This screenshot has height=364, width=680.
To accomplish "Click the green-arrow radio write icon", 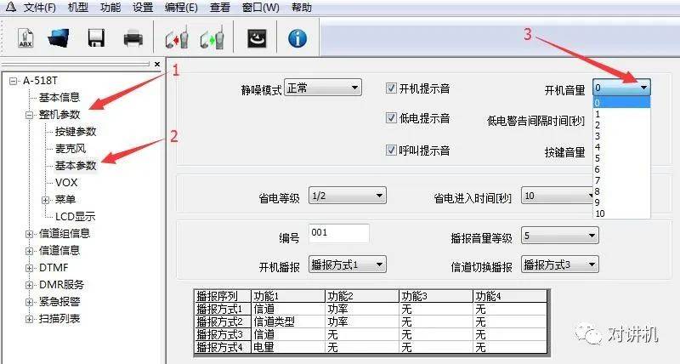I will 210,38.
